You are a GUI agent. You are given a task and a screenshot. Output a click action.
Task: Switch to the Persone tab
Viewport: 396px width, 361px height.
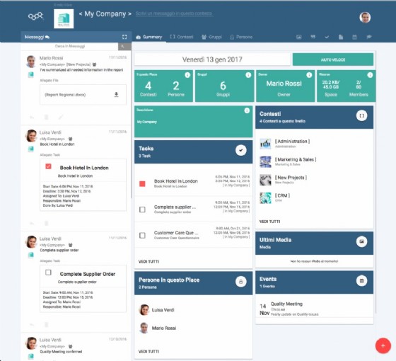[241, 37]
